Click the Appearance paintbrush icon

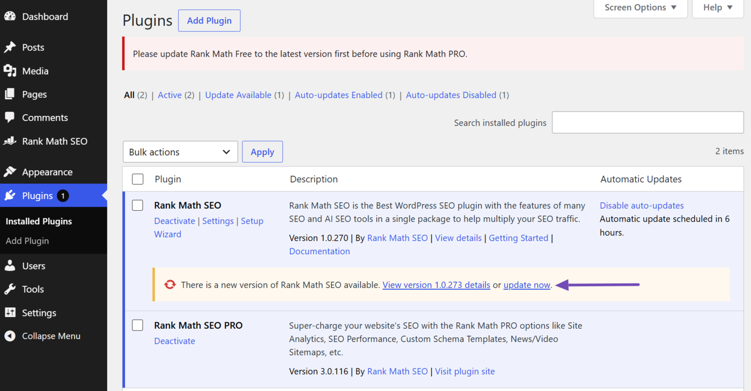pos(10,172)
